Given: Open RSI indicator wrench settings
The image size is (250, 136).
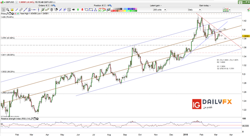Looking at the screenshot, I should click(x=32, y=119).
